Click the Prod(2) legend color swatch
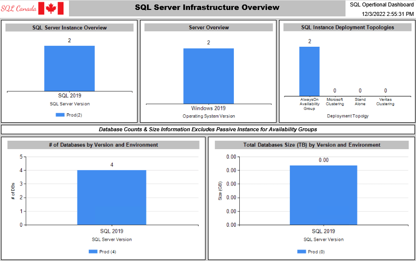 coord(60,115)
